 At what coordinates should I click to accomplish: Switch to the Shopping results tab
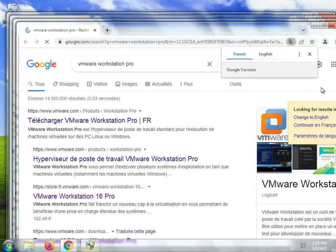66,84
